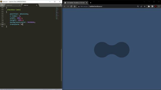Open Chrome's tab search chevron
The height and width of the screenshot is (90, 161).
click(144, 2)
